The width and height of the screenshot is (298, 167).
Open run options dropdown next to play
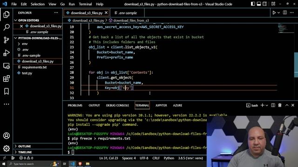(278, 13)
